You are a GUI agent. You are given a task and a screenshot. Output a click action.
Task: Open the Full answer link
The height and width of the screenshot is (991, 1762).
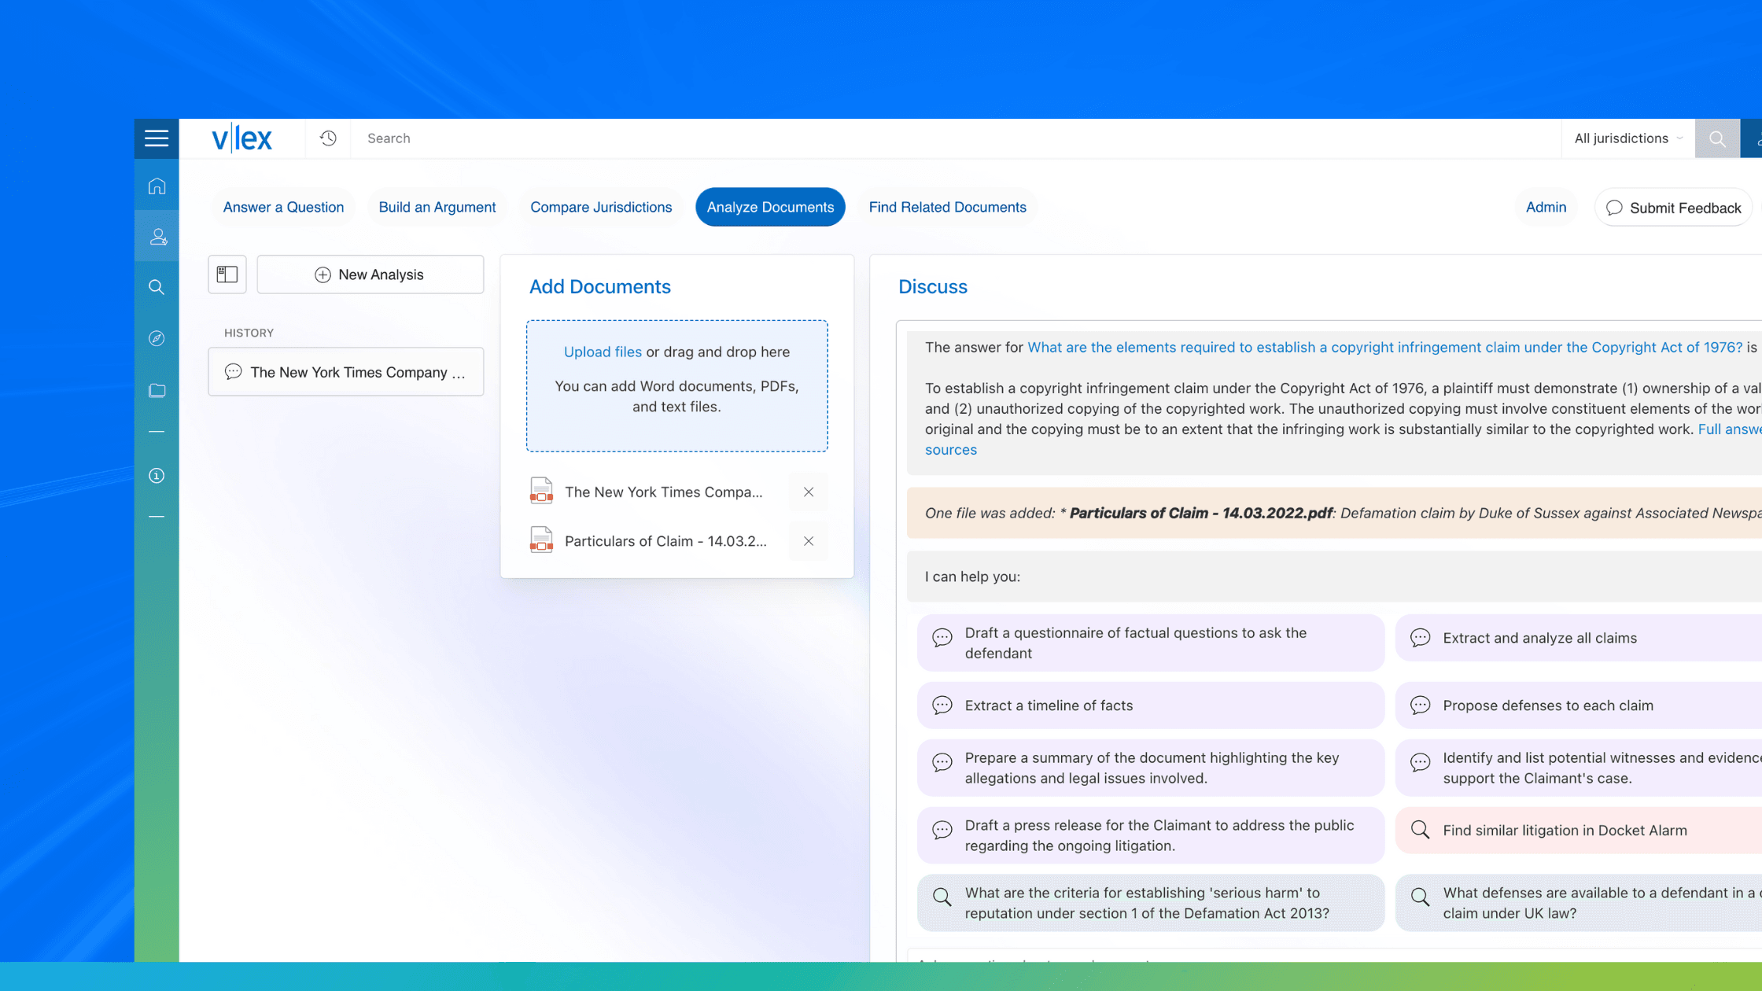point(1729,429)
